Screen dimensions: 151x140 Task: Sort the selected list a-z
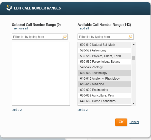[x=17, y=110]
